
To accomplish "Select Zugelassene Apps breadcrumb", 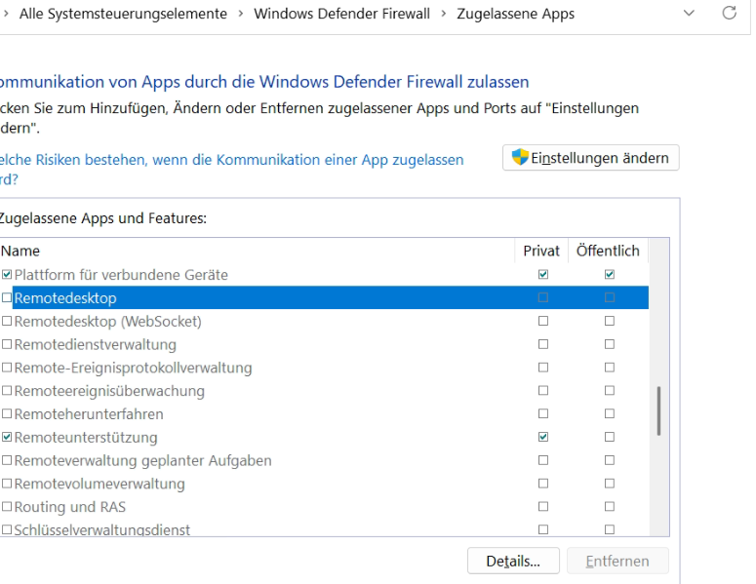I will coord(515,14).
